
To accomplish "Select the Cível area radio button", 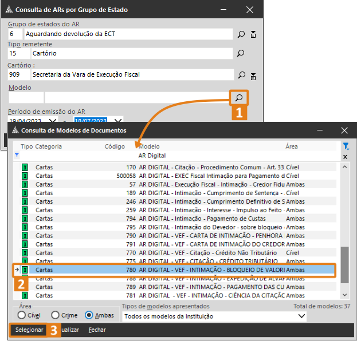I will pos(22,315).
